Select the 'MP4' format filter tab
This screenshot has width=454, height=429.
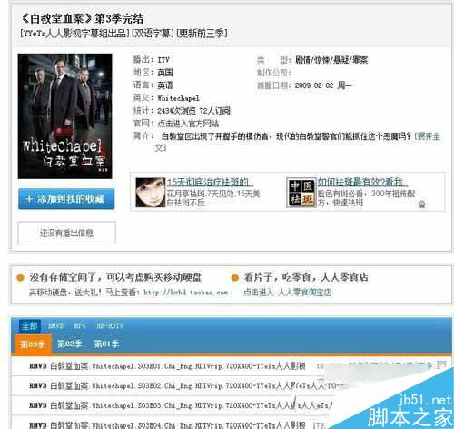click(x=80, y=326)
